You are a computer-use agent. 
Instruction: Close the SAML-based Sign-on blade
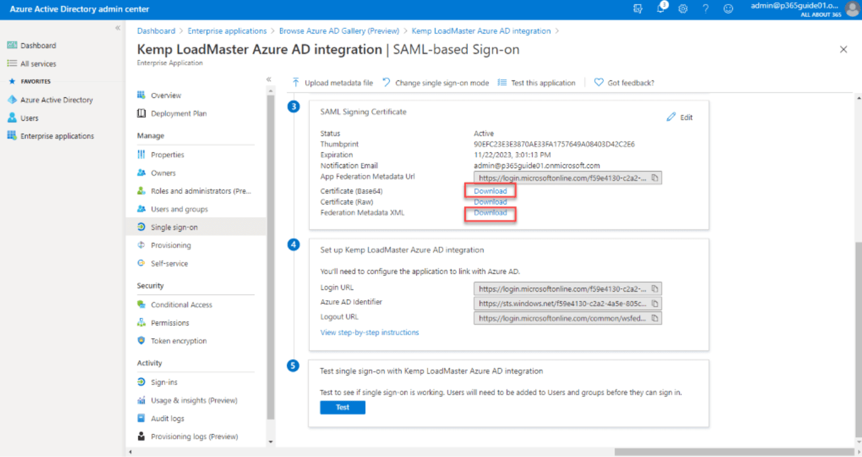coord(843,50)
